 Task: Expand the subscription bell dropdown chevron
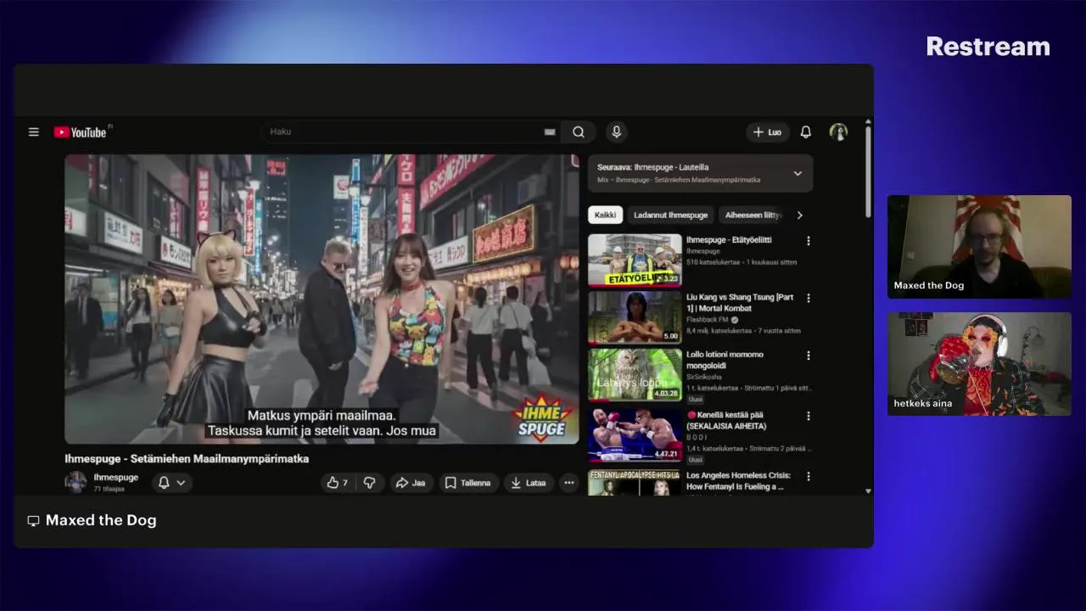[181, 483]
